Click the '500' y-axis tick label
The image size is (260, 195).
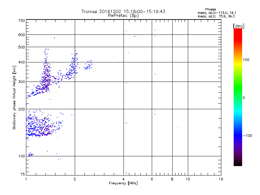tap(21, 47)
